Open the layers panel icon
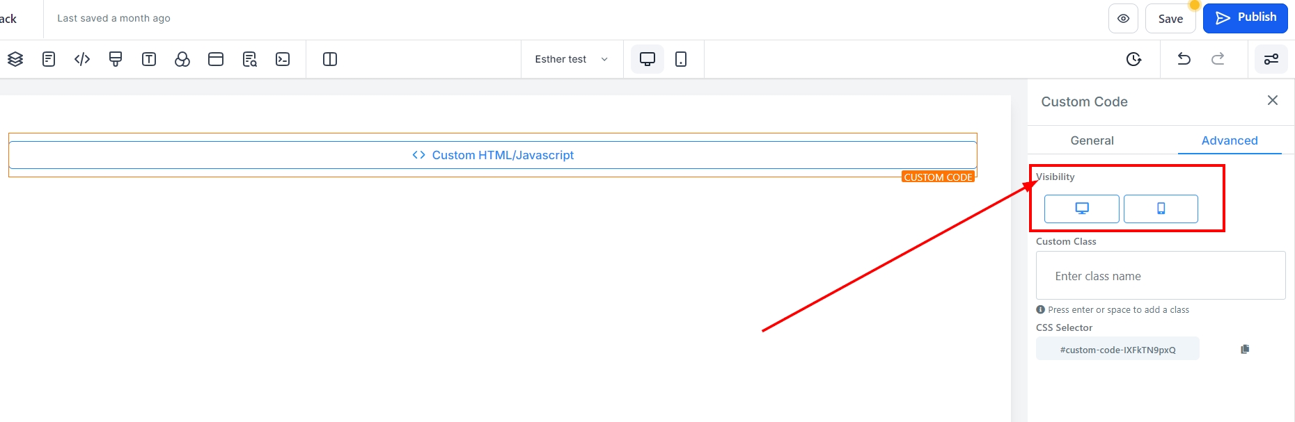The width and height of the screenshot is (1295, 422). (15, 59)
